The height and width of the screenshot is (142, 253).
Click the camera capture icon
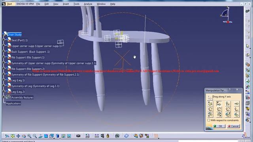click(78, 136)
